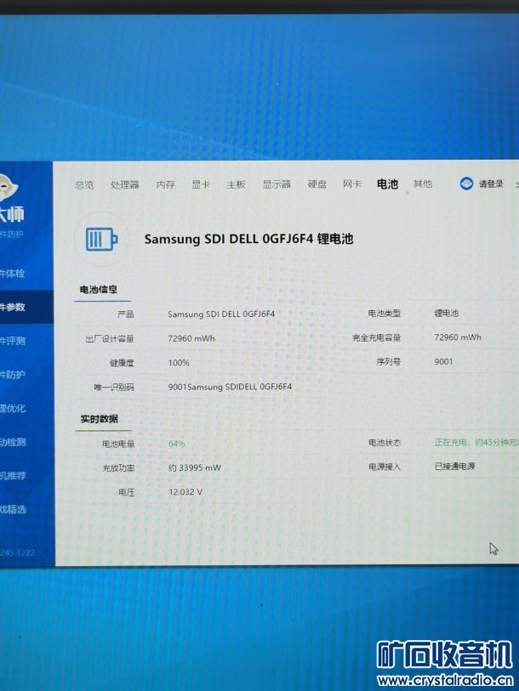
Task: Open 体检 in the sidebar
Action: coord(13,273)
